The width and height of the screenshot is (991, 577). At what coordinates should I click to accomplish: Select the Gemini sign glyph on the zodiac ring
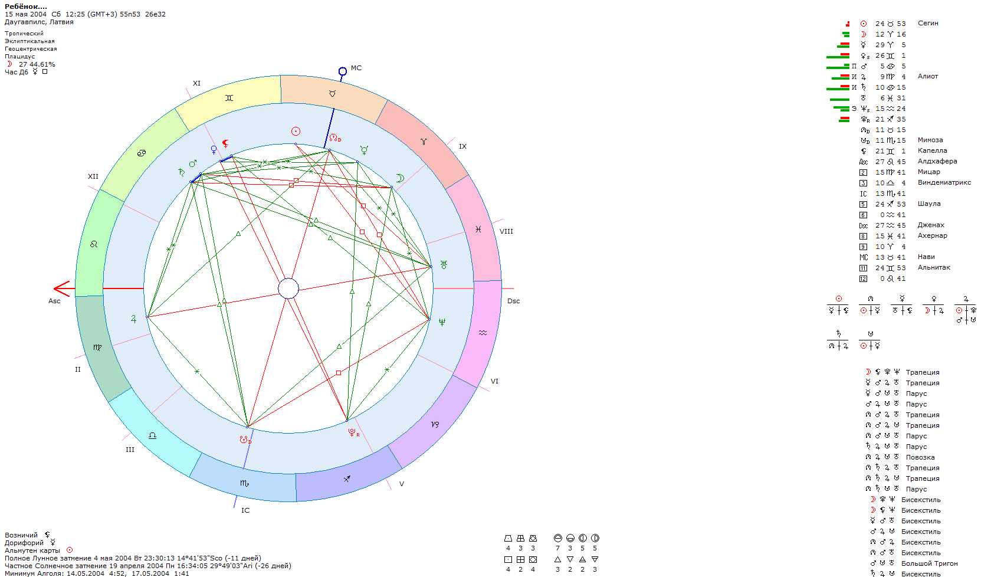pos(229,98)
